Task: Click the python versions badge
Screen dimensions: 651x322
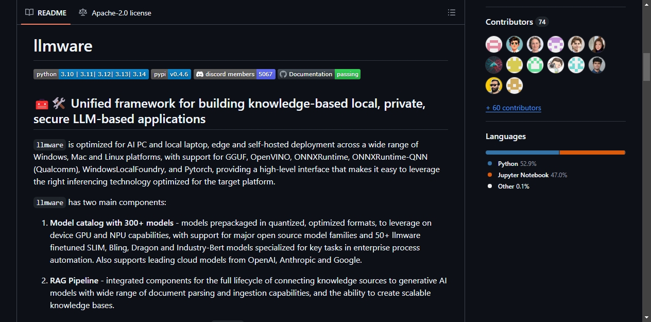Action: [x=91, y=74]
